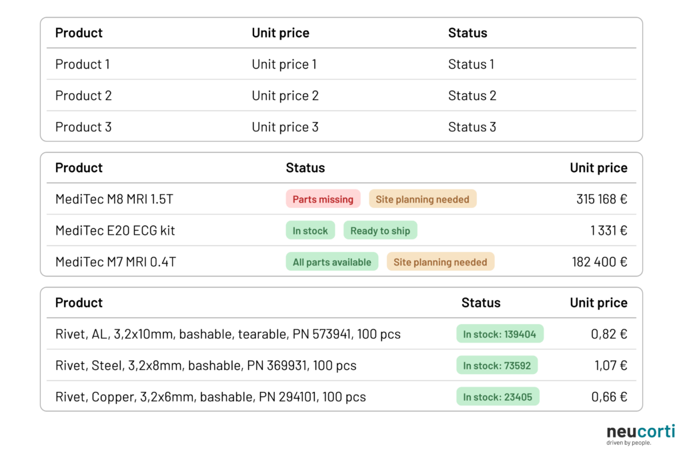Click the Status 3 cell
The image size is (683, 454).
coord(472,127)
